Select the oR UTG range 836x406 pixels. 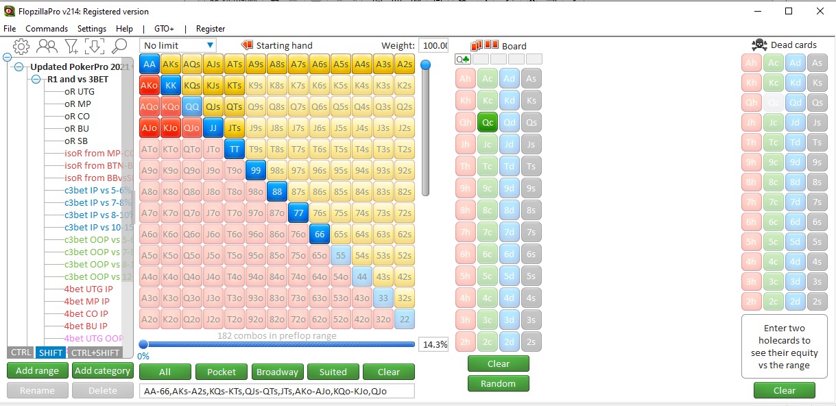(80, 91)
